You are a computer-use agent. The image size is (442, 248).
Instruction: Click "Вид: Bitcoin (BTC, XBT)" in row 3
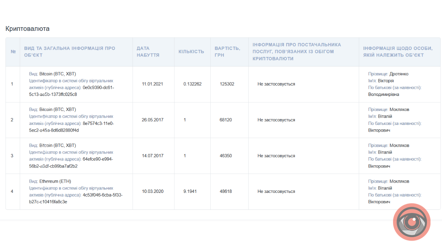(53, 145)
